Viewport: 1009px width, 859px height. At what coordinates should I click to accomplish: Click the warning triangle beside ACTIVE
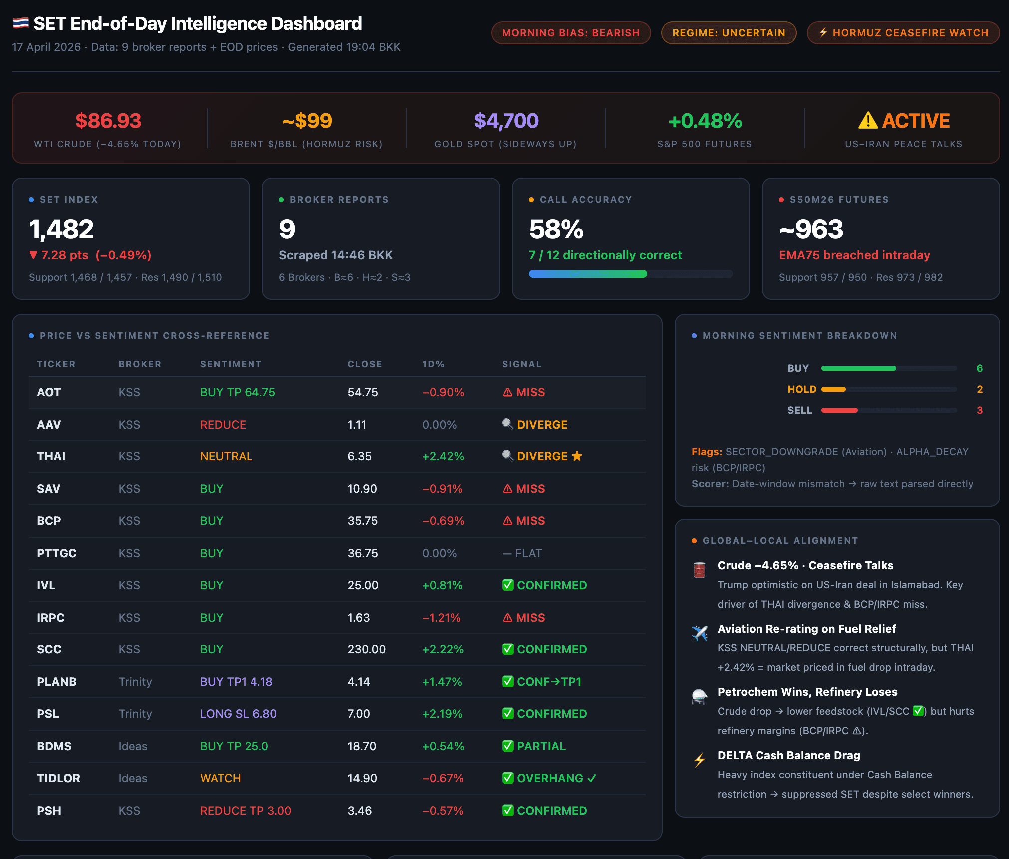868,121
